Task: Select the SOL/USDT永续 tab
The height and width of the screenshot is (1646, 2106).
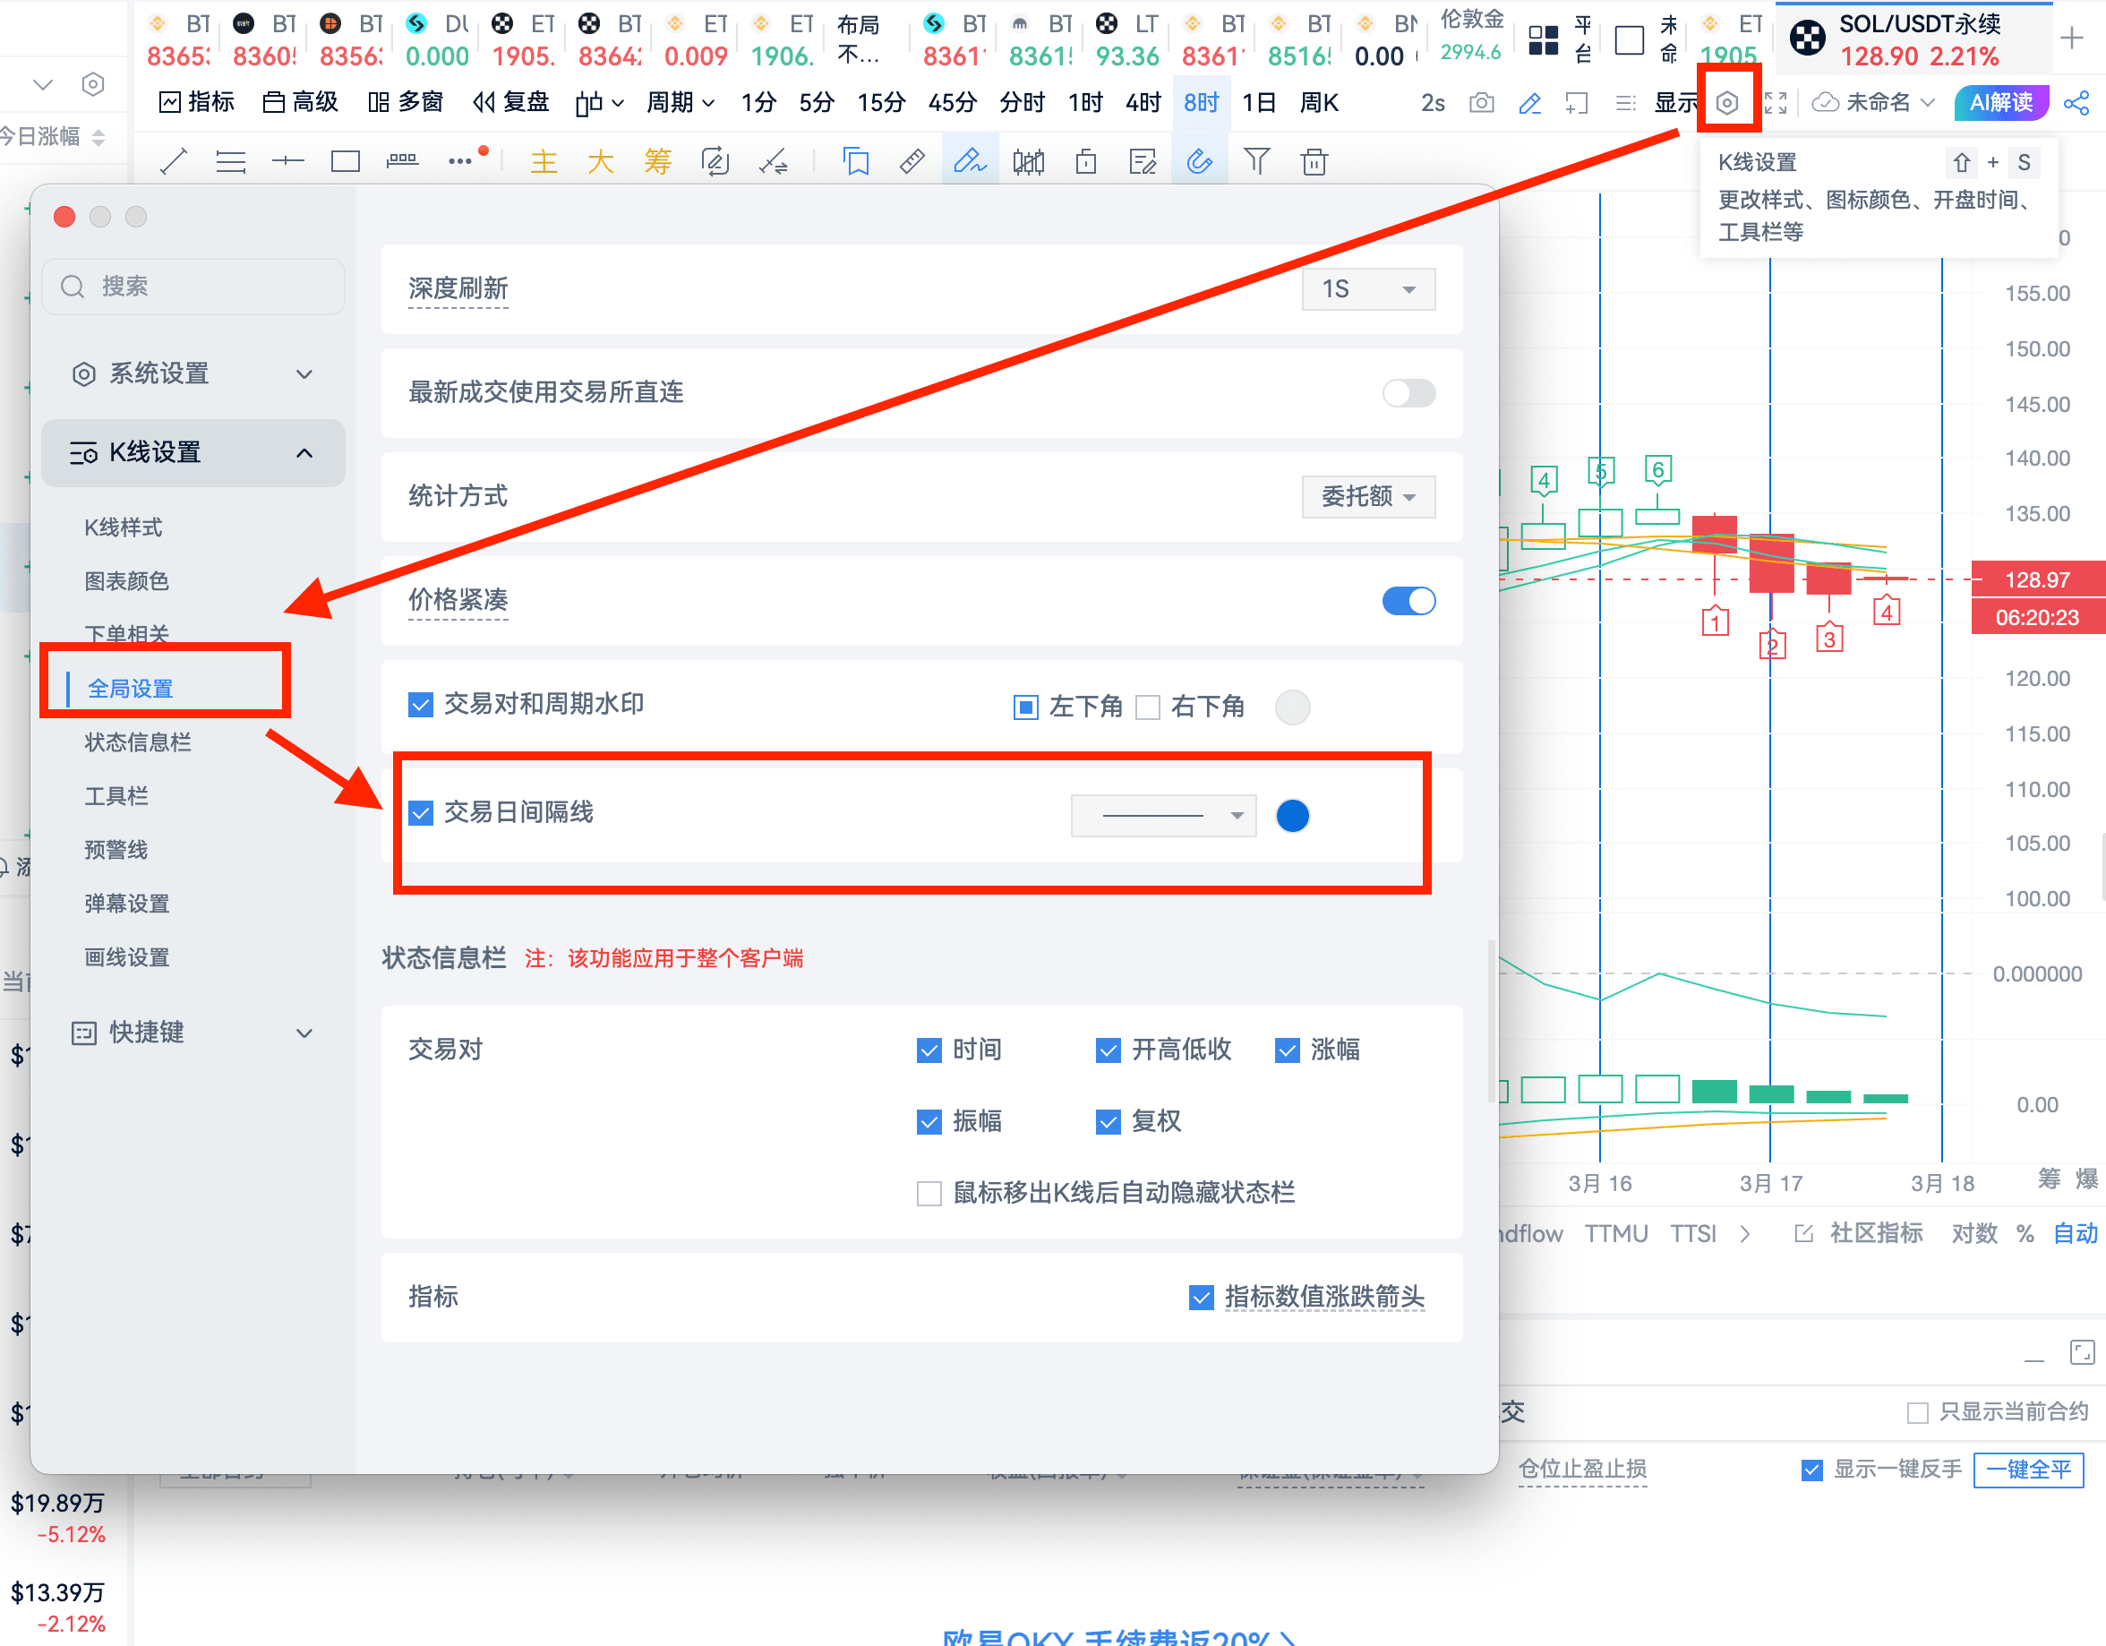Action: point(1913,39)
